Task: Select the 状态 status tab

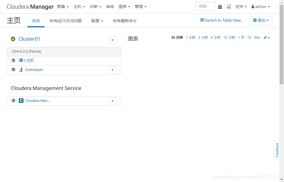Action: [36, 21]
